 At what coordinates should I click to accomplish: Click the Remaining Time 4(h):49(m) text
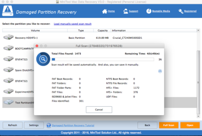(142, 54)
